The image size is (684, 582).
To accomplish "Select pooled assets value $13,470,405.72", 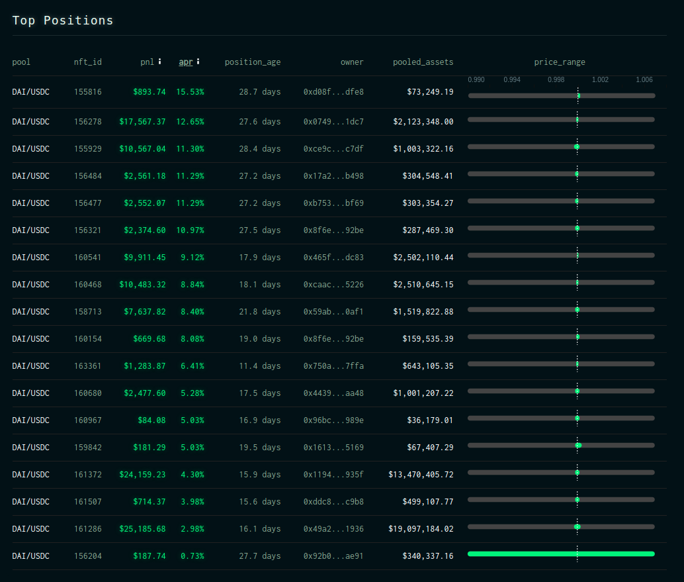I will pyautogui.click(x=421, y=474).
